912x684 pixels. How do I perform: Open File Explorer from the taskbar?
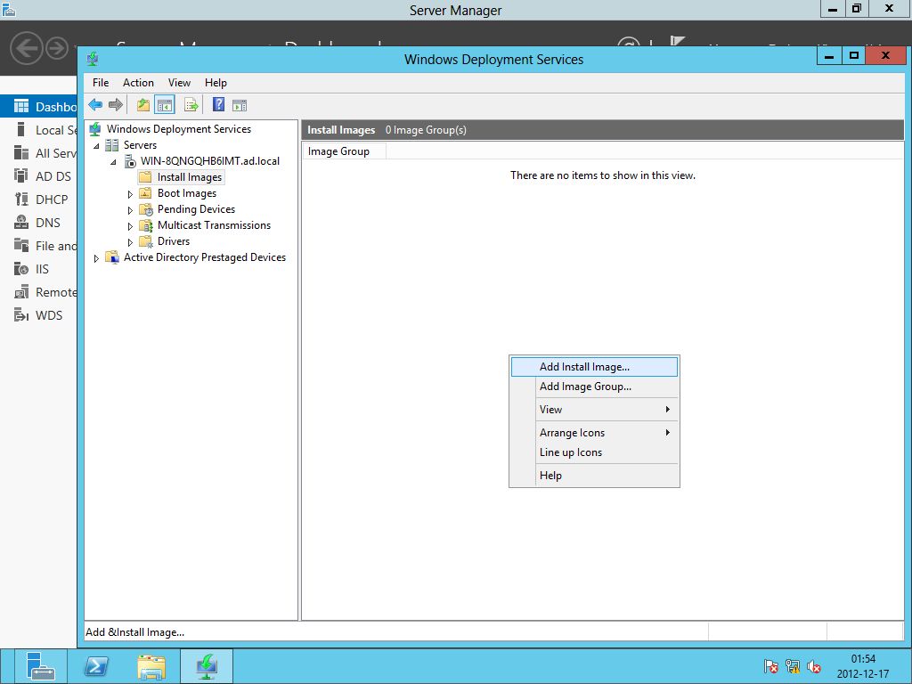pyautogui.click(x=151, y=666)
